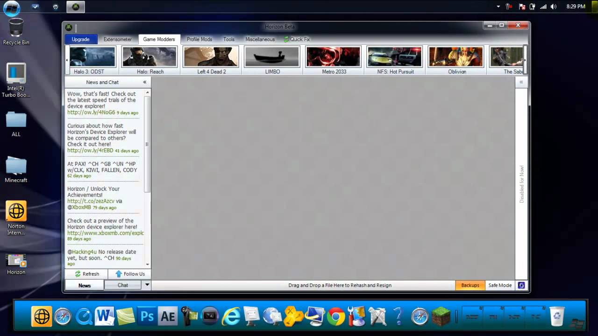Switch the side panel to Chat
This screenshot has height=336, width=598.
[122, 285]
